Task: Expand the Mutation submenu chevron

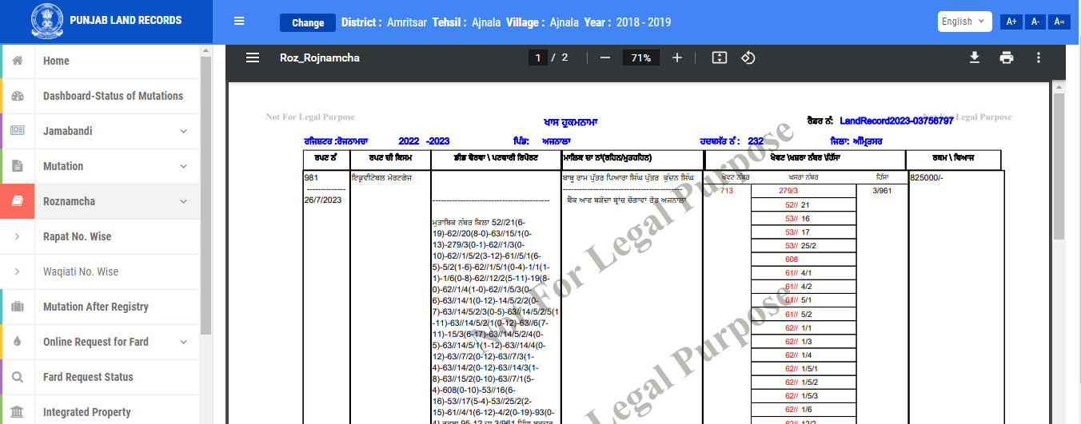Action: [183, 166]
